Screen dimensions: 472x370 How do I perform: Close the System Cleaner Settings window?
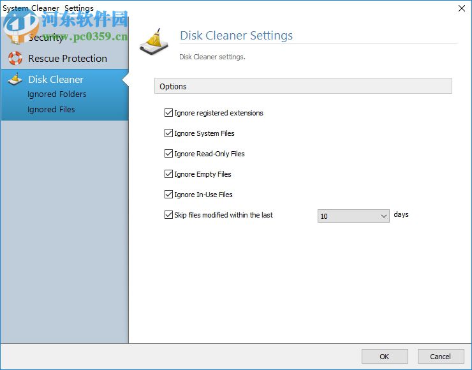coord(462,8)
